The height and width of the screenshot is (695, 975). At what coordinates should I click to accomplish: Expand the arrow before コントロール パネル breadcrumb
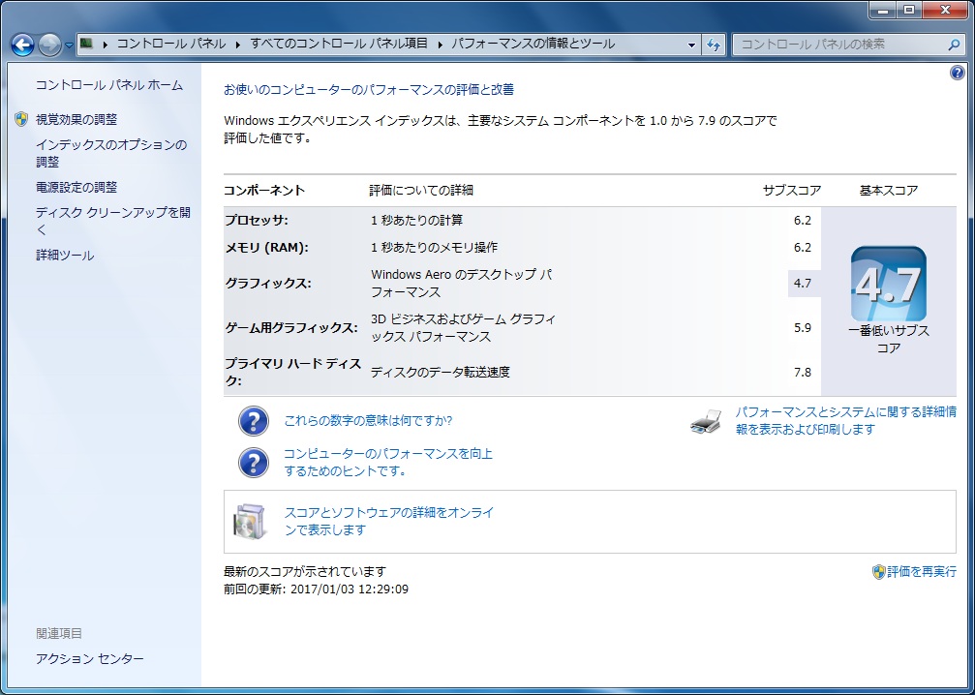(106, 45)
